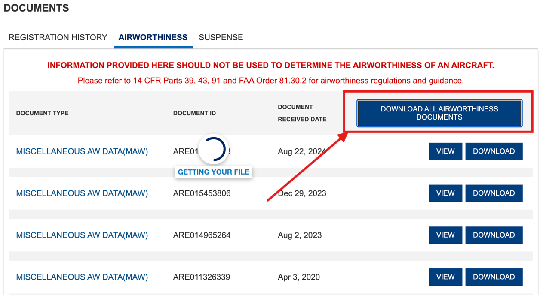Open the Aug 2, 2023 Miscellaneous AW Data link

pos(82,235)
